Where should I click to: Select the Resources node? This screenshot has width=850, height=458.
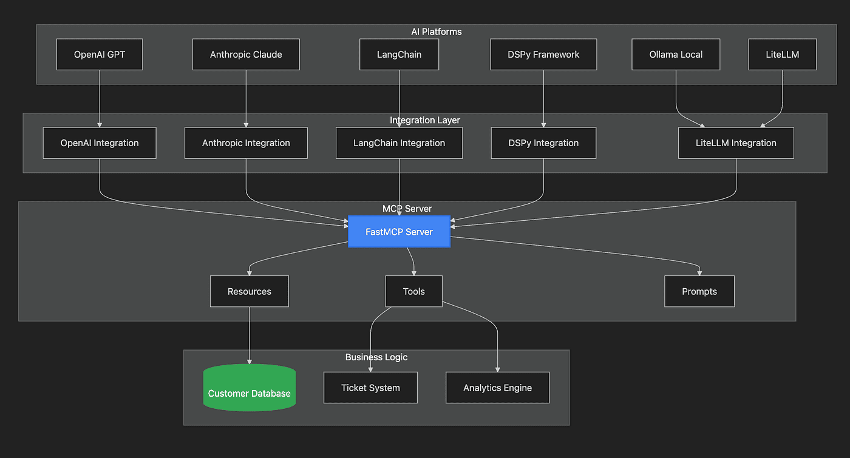point(249,291)
